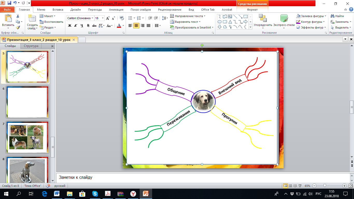Viewport: 354px width, 199px height.
Task: Click the Найти find button
Action: (337, 16)
